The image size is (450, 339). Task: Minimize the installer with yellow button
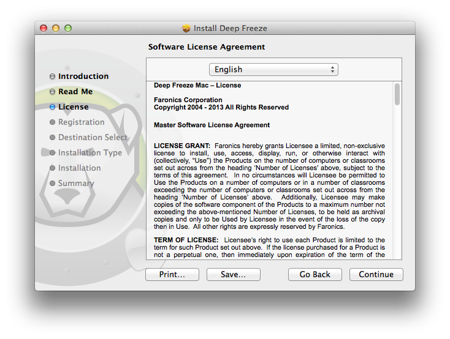click(x=56, y=28)
